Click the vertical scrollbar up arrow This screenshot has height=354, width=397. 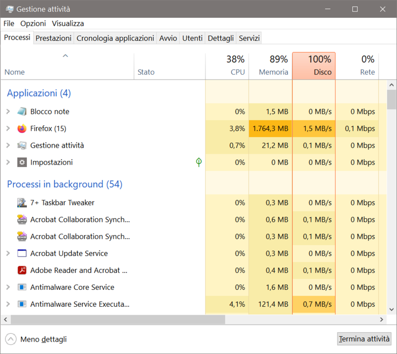click(392, 85)
